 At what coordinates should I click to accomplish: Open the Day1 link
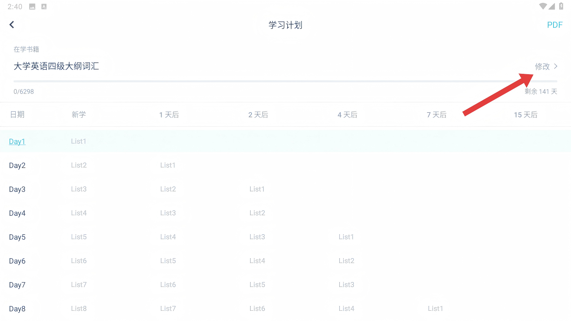coord(17,142)
